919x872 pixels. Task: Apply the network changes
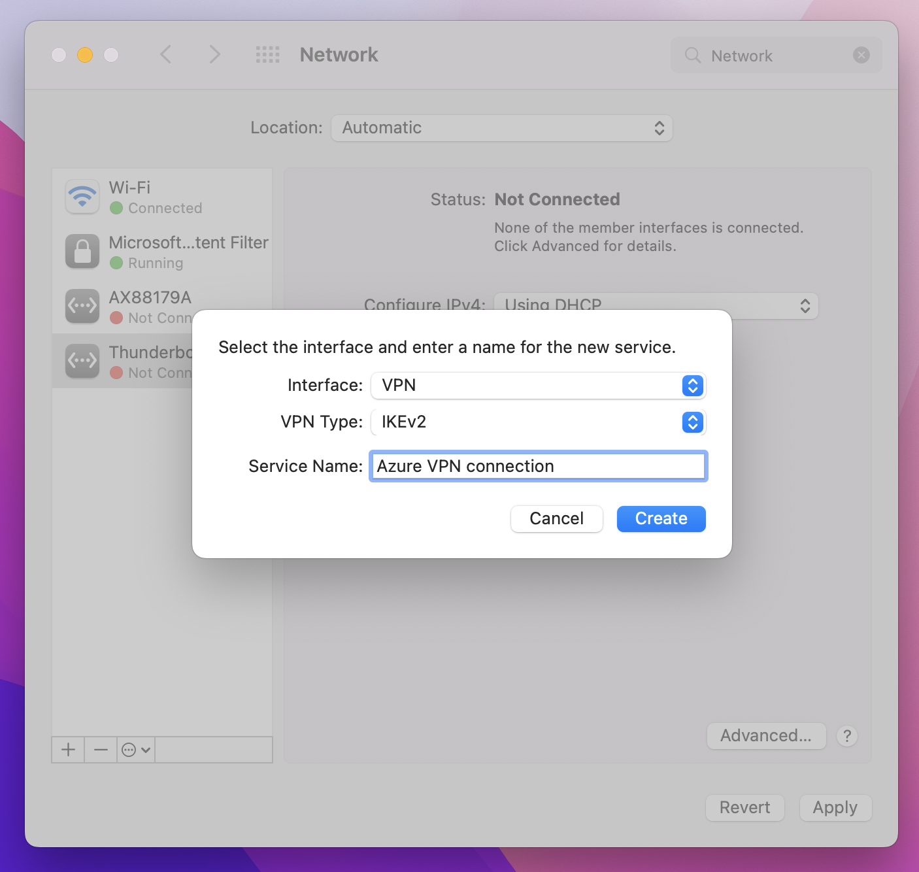click(x=835, y=807)
